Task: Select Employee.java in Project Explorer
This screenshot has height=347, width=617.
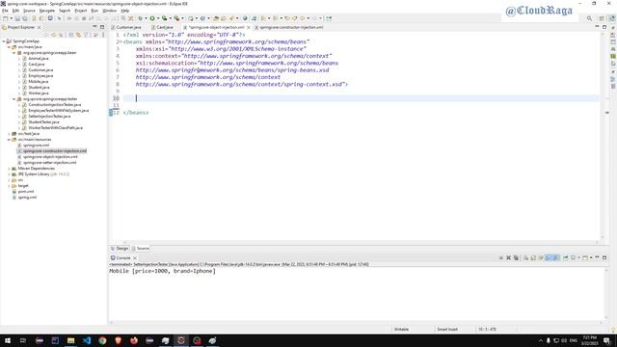Action: click(40, 76)
